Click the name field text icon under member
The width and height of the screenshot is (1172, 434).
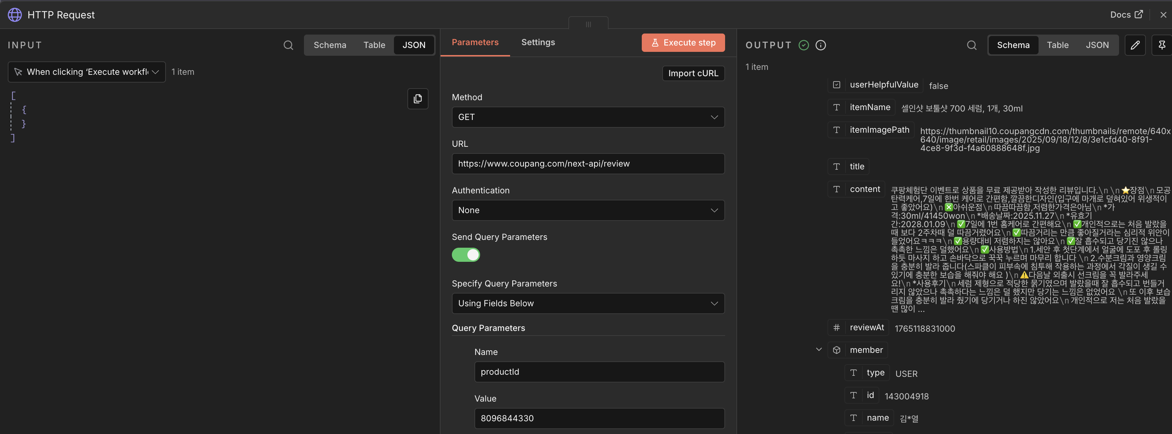[x=854, y=418]
